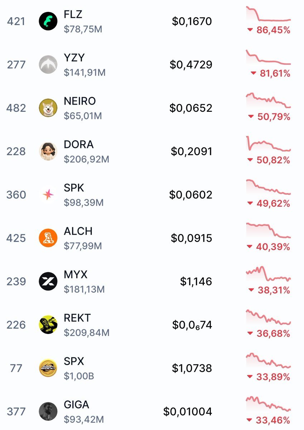Viewport: 304px width, 430px height.
Task: Select the orange ALCH logo icon
Action: pyautogui.click(x=48, y=238)
